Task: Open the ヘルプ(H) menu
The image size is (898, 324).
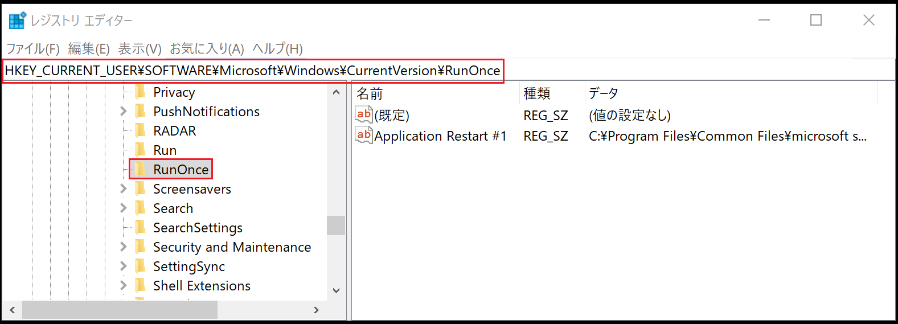Action: (x=278, y=49)
